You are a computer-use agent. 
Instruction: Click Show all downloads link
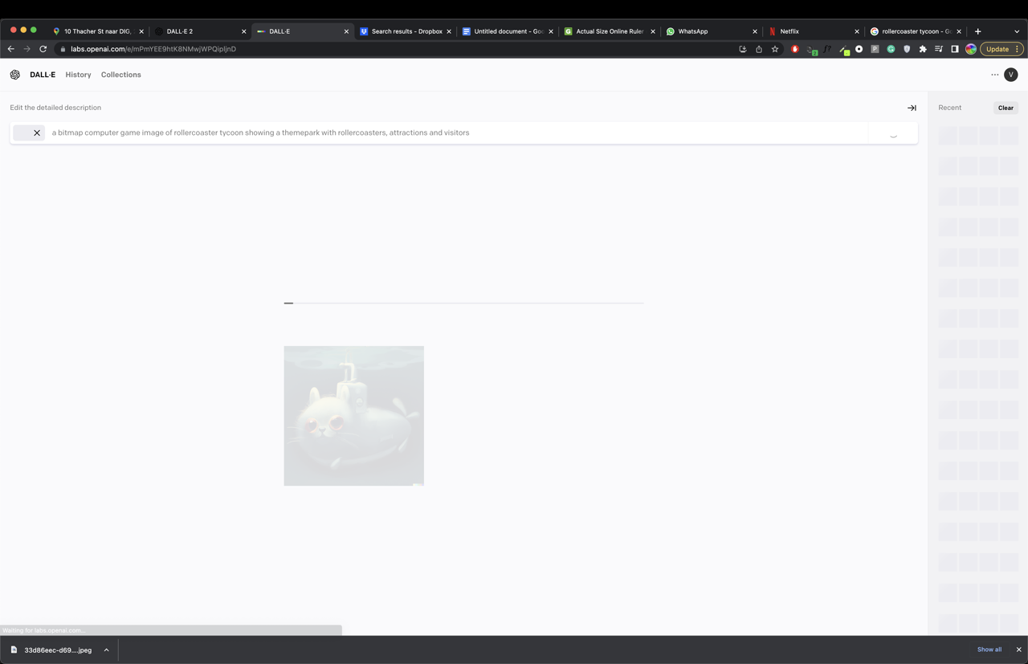click(989, 650)
